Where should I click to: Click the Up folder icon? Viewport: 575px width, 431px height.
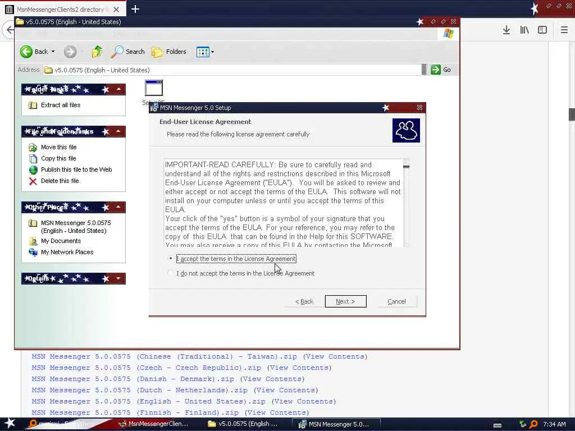97,52
